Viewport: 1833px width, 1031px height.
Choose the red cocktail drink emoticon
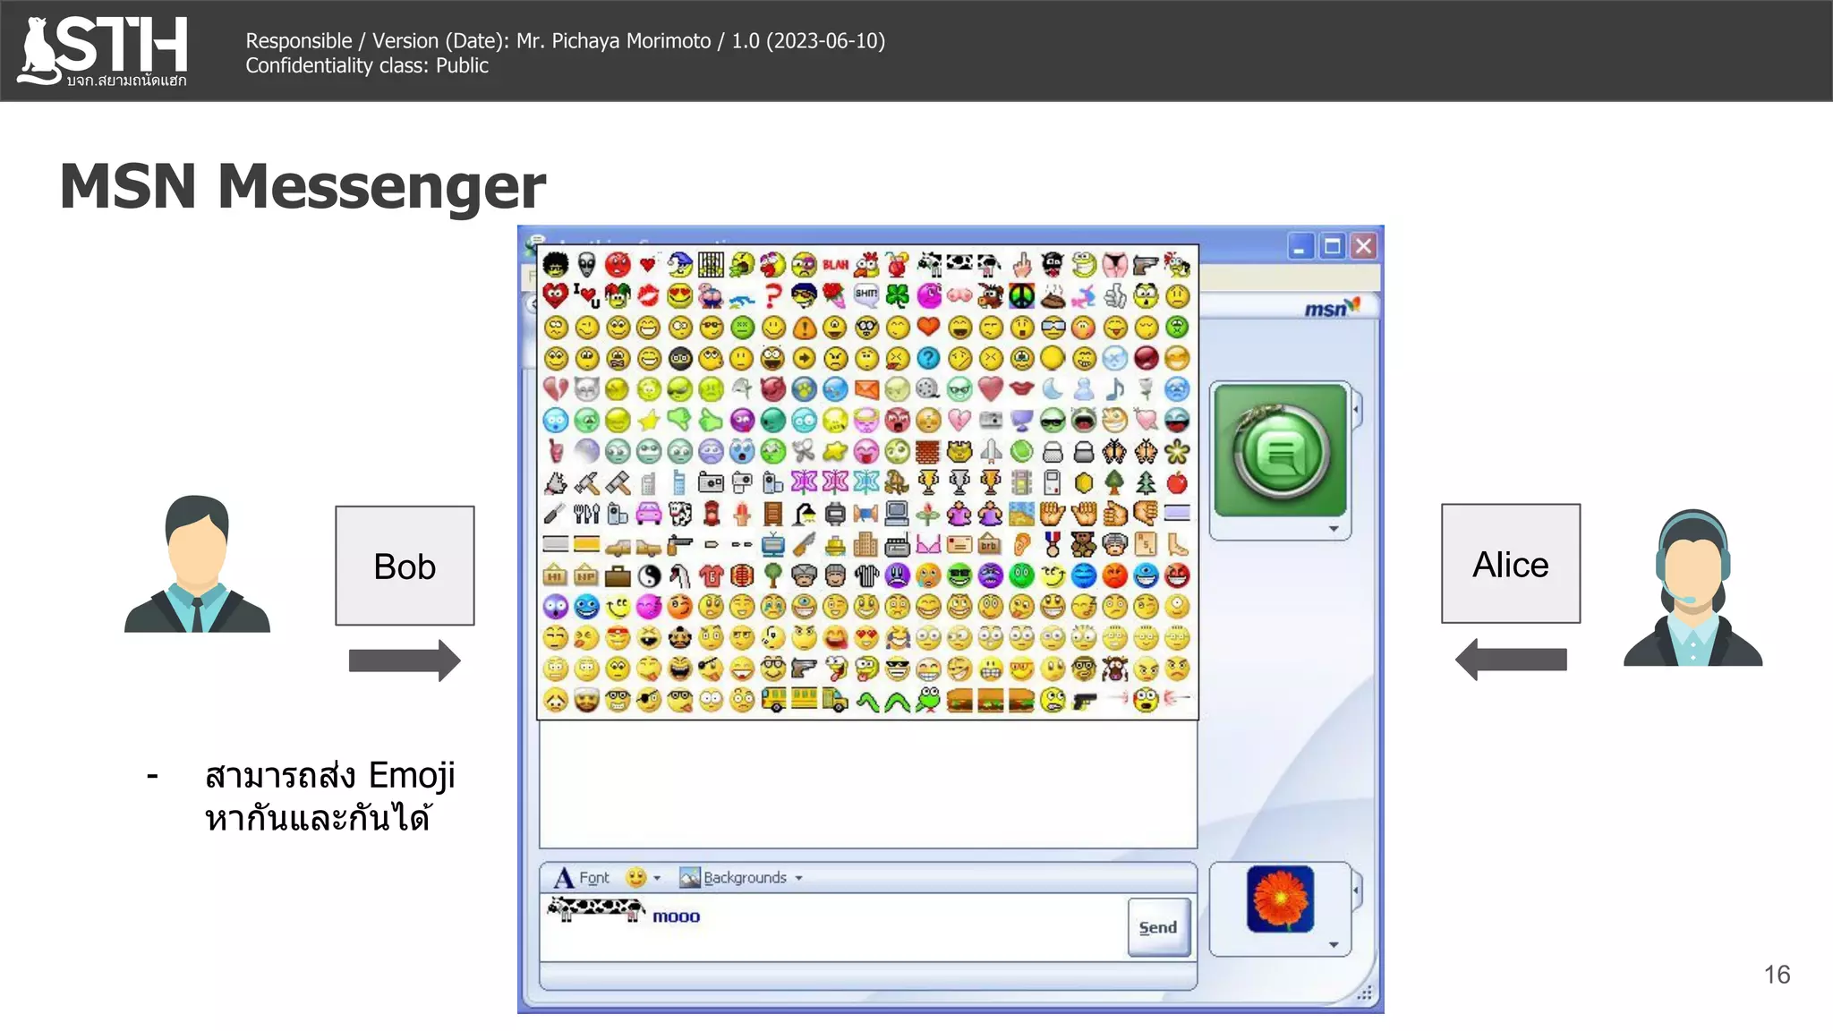(x=897, y=264)
